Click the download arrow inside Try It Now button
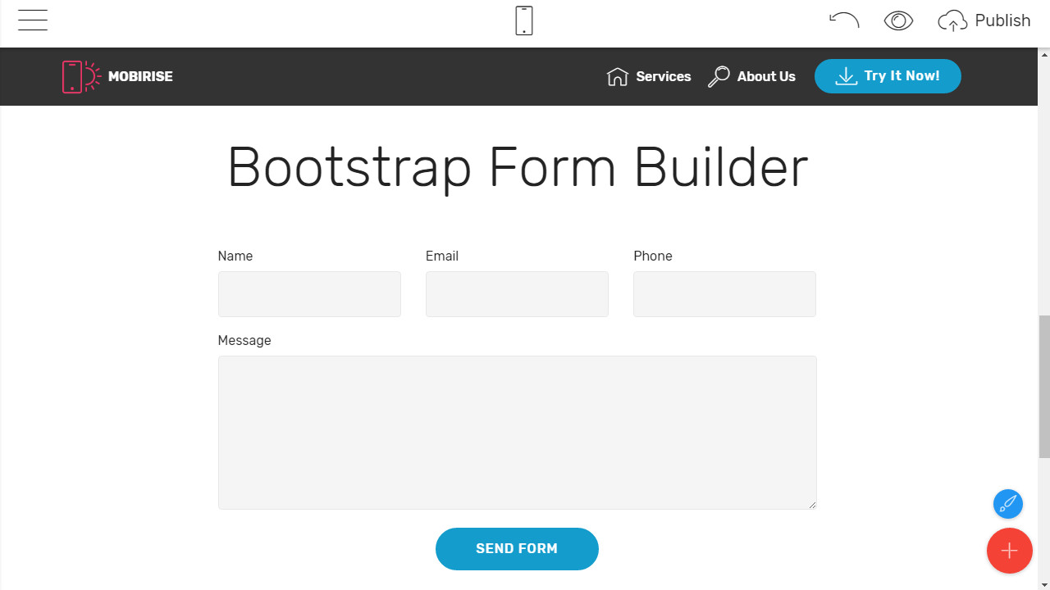The image size is (1050, 590). tap(846, 75)
